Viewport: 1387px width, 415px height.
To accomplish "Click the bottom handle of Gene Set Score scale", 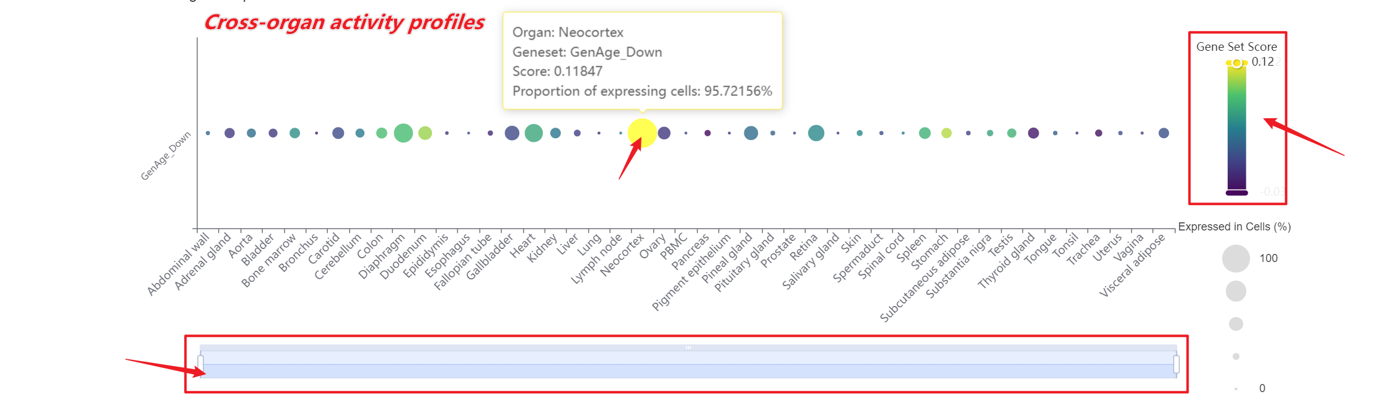I will point(1236,193).
